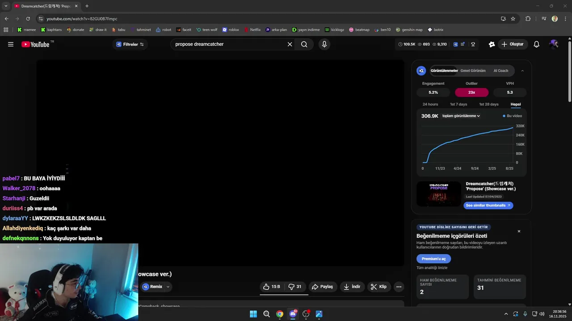Click the İndir download button
572x321 pixels.
[352, 287]
